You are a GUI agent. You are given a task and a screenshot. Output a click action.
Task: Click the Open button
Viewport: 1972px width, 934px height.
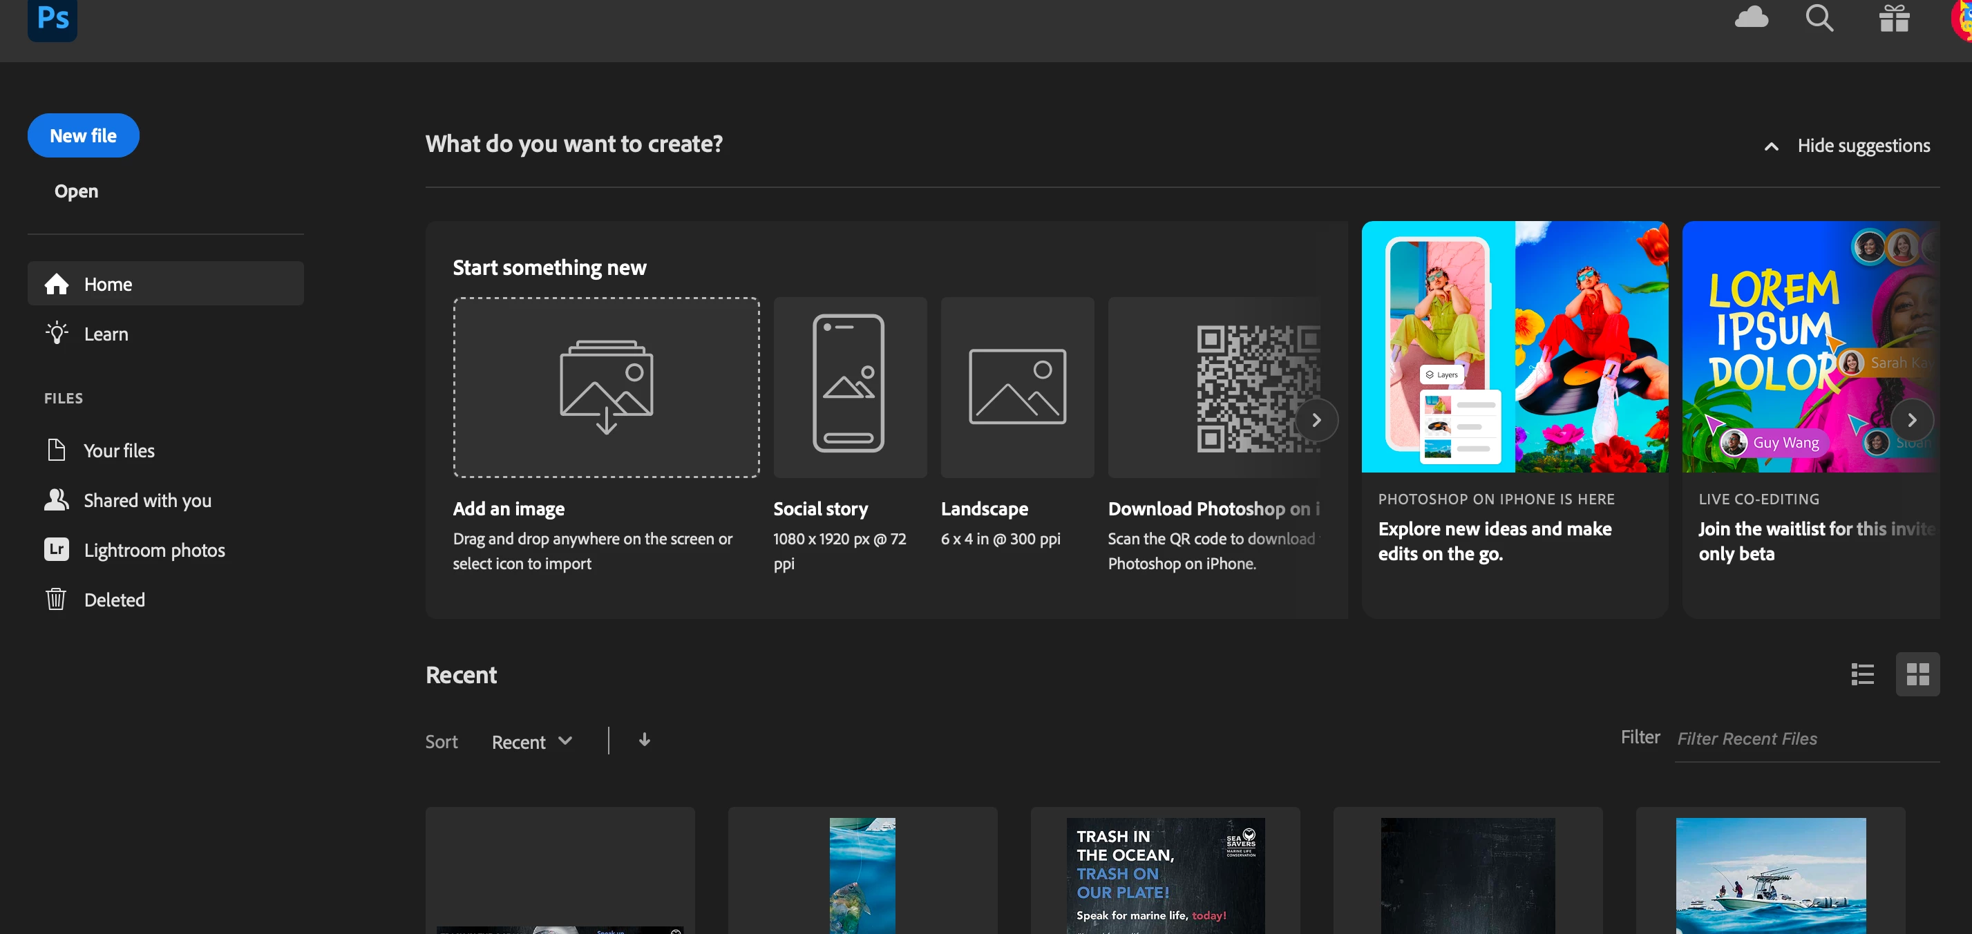(x=76, y=191)
